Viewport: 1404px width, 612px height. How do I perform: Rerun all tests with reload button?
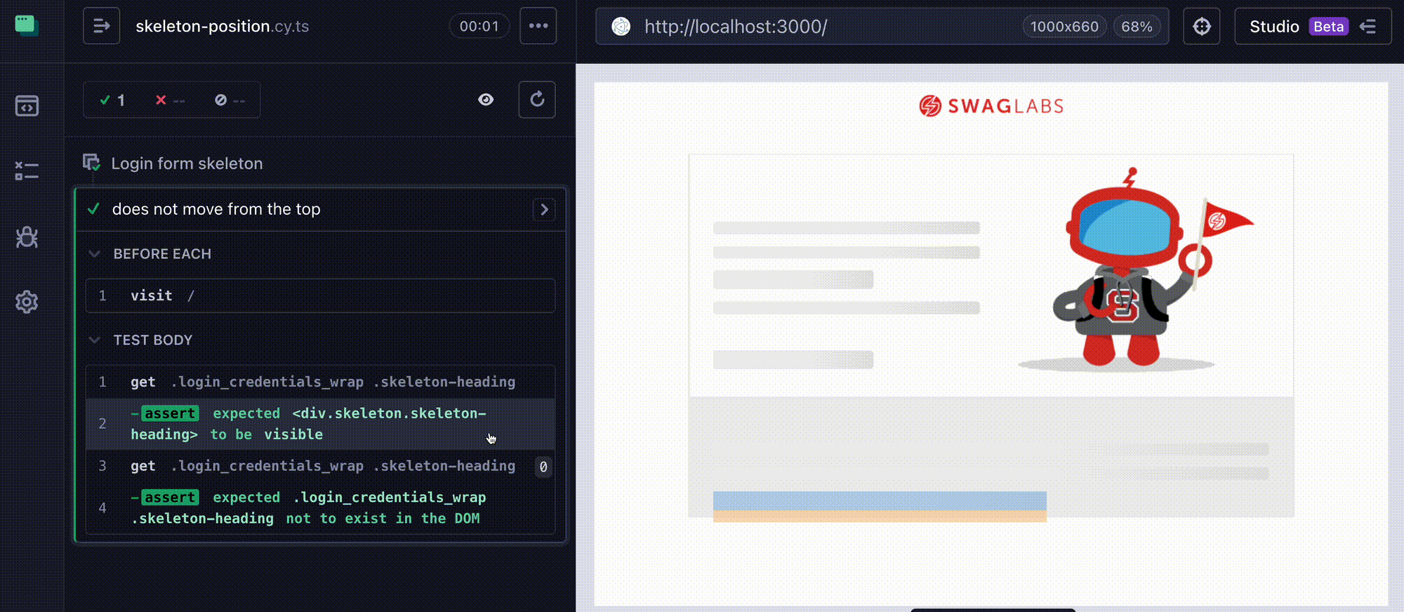pos(537,100)
